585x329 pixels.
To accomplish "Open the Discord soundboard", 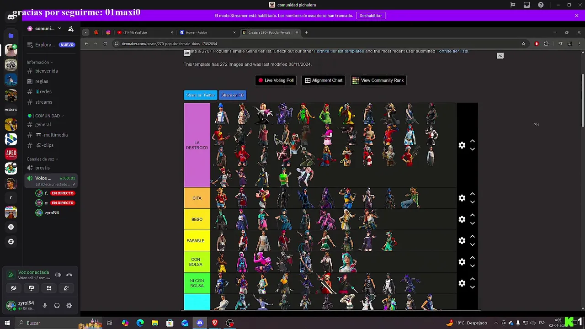I will (66, 288).
